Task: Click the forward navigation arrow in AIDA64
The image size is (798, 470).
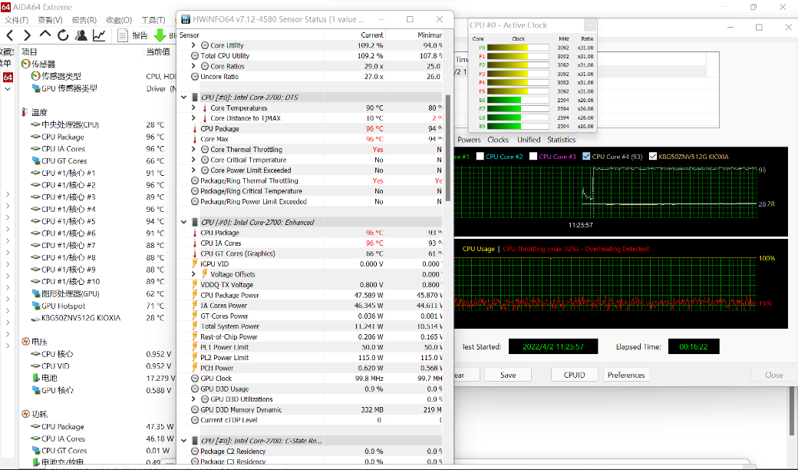Action: click(27, 35)
